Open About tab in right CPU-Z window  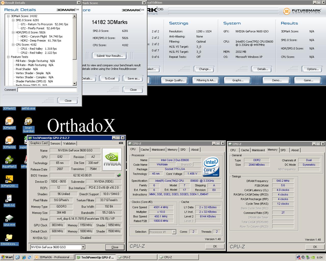pyautogui.click(x=295, y=150)
